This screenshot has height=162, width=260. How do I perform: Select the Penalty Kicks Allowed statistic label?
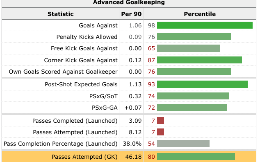tap(87, 37)
